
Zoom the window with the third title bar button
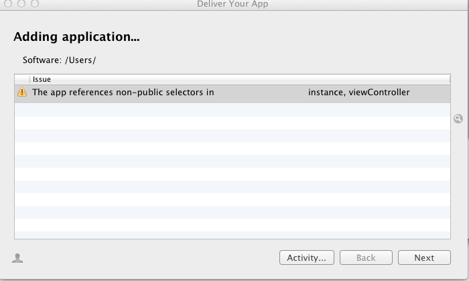coord(35,3)
